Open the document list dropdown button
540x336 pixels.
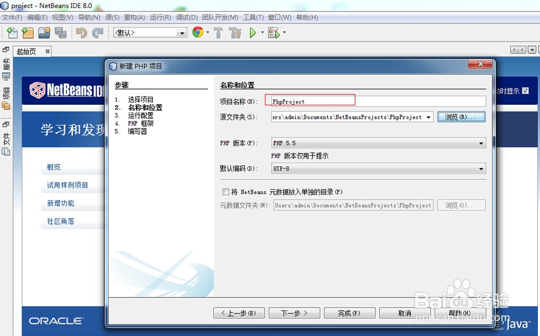click(x=532, y=50)
